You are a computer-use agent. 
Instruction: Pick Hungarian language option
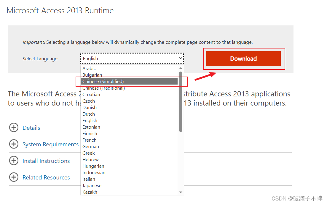coord(129,166)
